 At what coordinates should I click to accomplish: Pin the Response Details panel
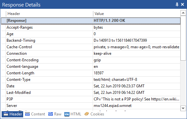pos(177,5)
